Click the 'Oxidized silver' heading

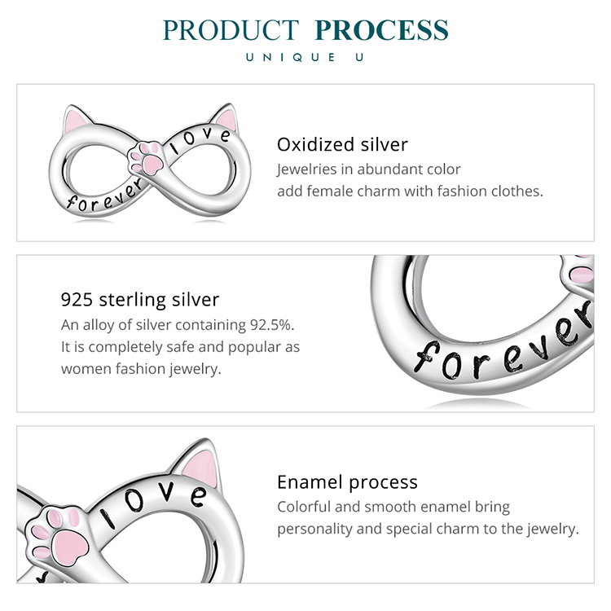click(342, 145)
